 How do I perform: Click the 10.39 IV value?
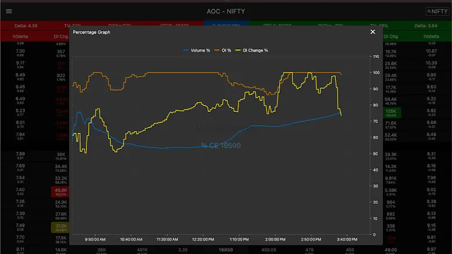tap(431, 63)
